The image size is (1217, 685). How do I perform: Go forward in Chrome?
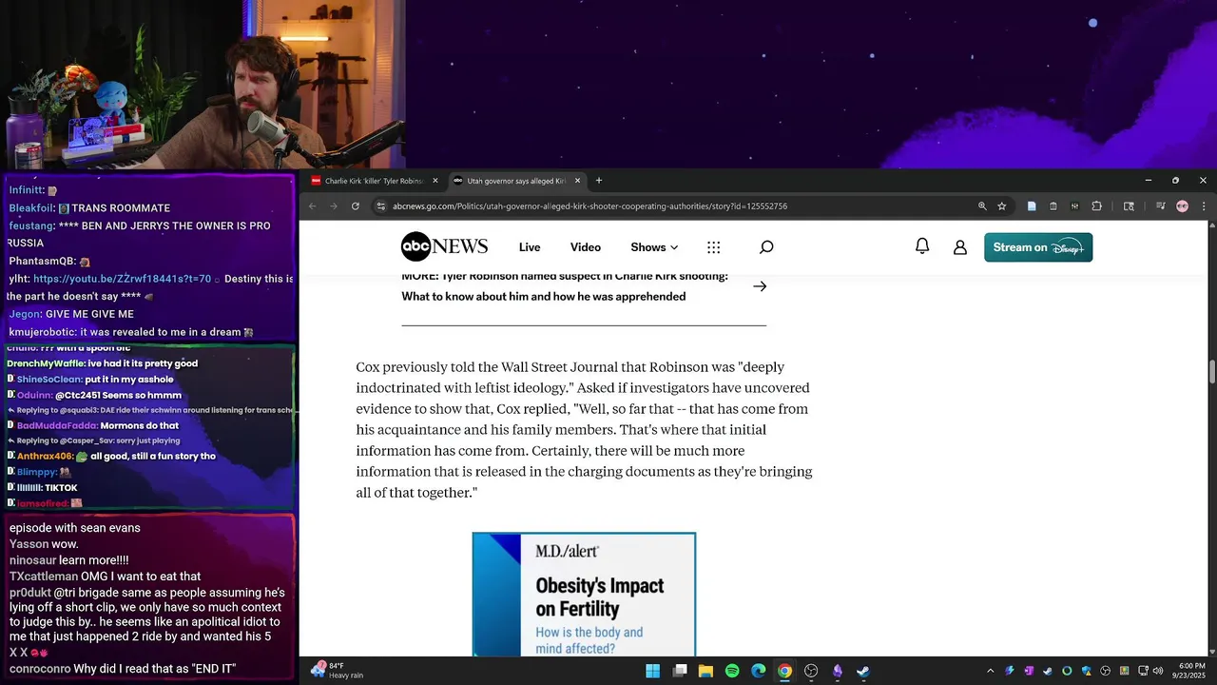pos(334,205)
